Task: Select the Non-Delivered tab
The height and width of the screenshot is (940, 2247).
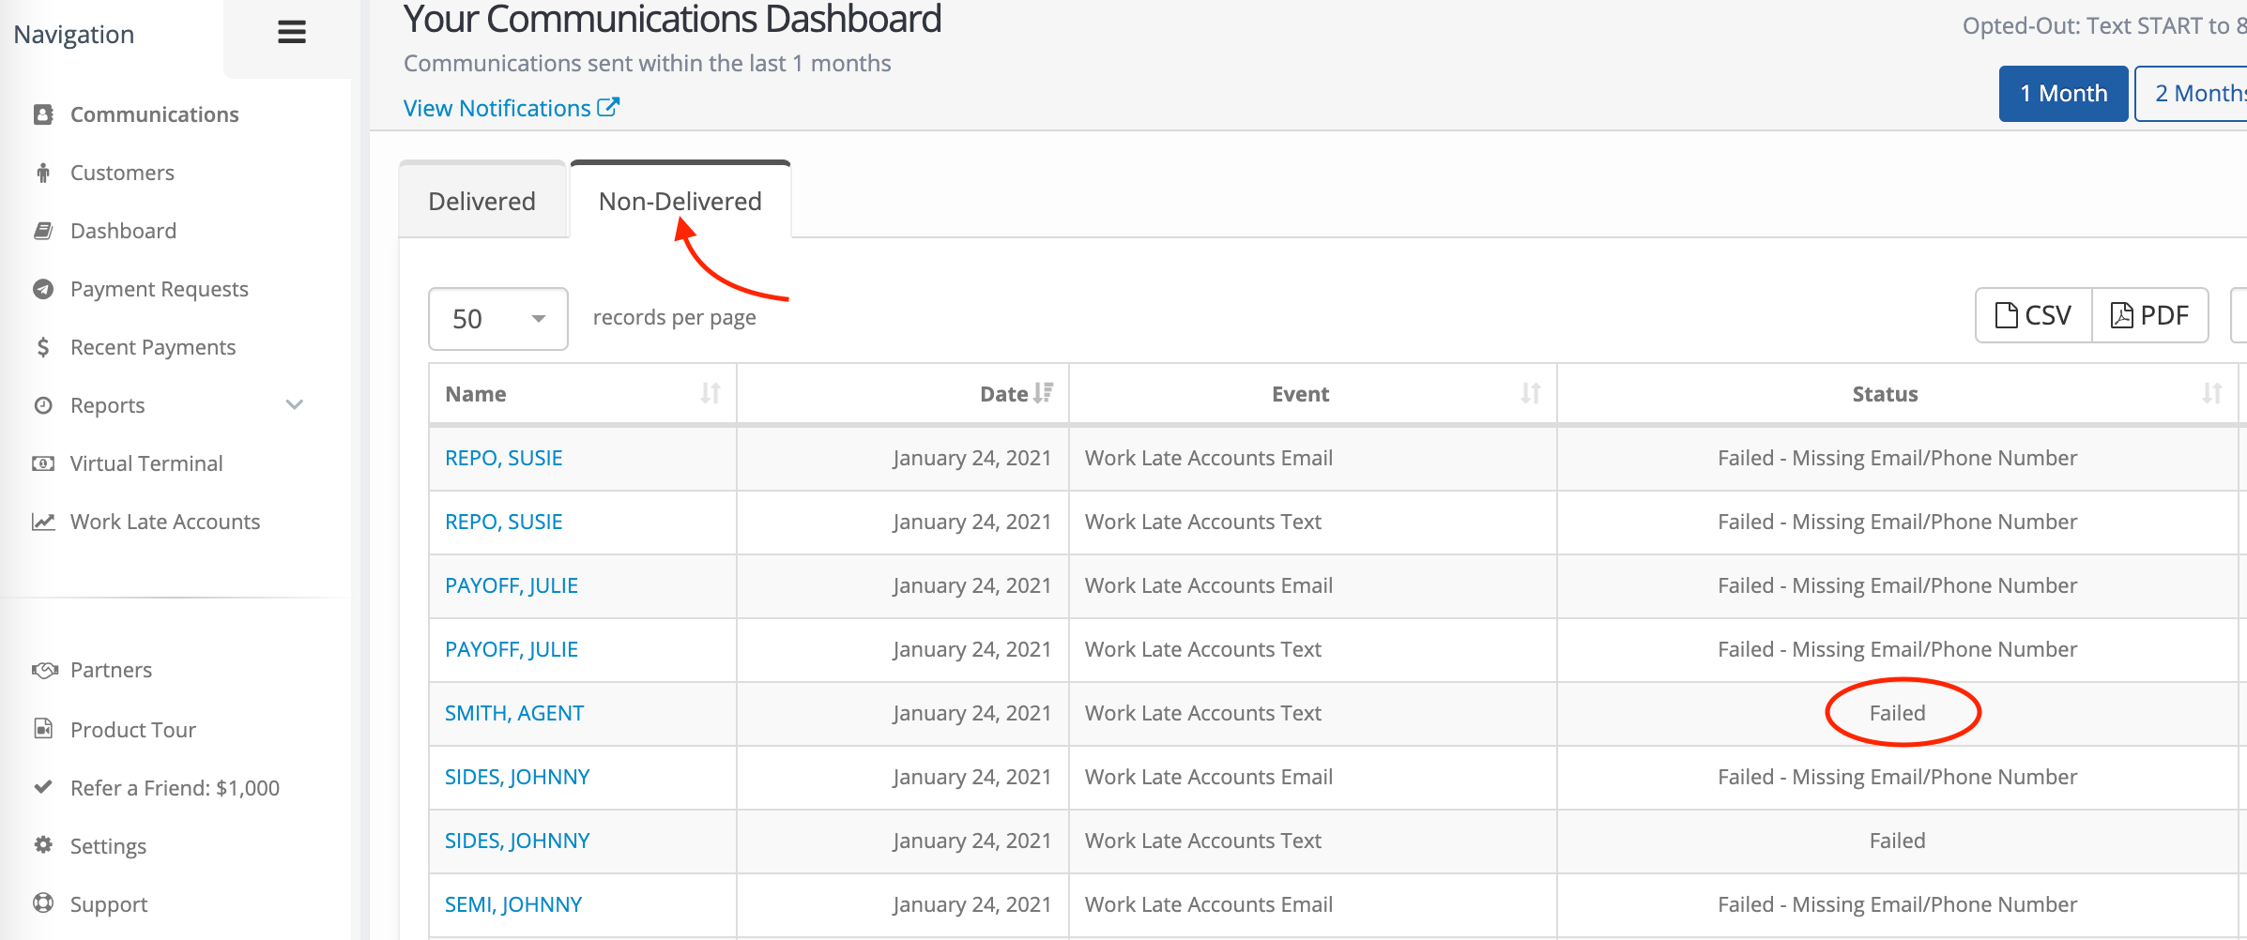Action: [680, 201]
